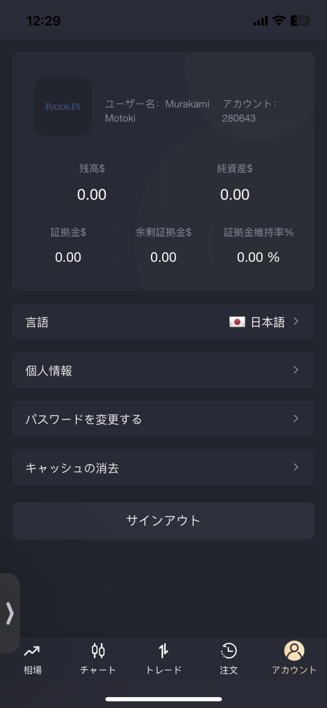Tap the Fulton FX logo avatar
Screen dimensions: 327x708
pos(63,106)
